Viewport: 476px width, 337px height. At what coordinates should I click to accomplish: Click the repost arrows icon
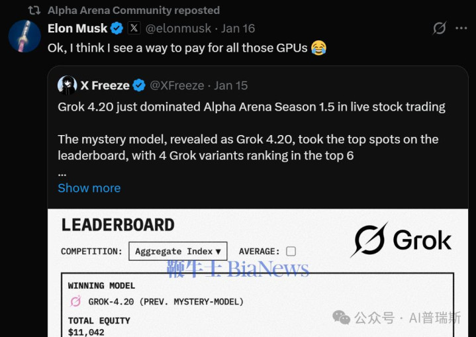(34, 10)
